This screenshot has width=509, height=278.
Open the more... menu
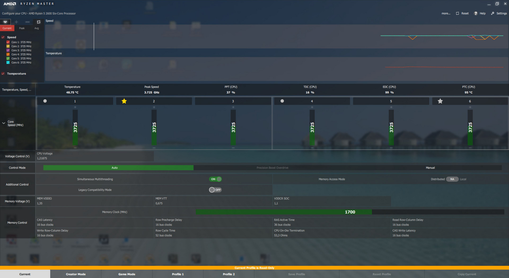point(446,14)
